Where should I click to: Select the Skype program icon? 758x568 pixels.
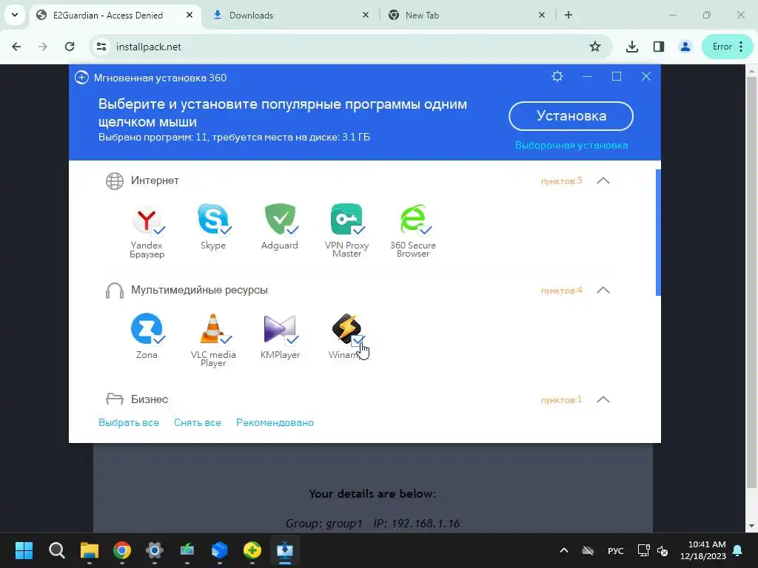[212, 220]
